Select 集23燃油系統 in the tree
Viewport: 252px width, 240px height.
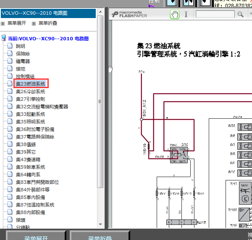tap(31, 84)
